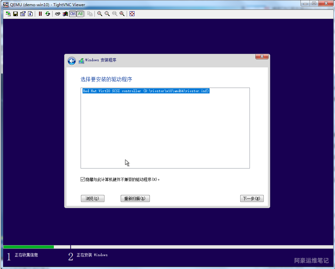Send Ctrl+Alt+Del using the keys icon

(58, 14)
